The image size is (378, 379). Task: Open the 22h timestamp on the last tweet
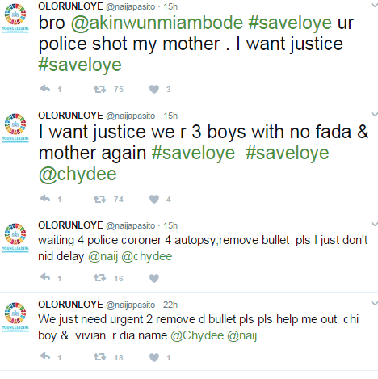(x=170, y=305)
